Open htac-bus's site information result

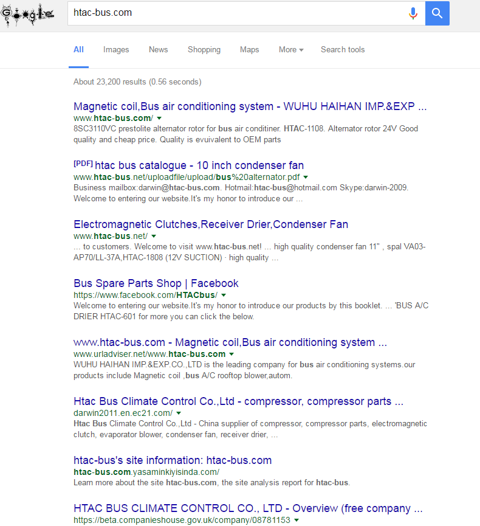173,460
